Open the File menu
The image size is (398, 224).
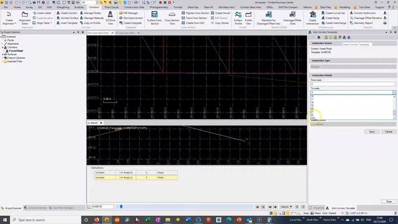[x=6, y=7]
